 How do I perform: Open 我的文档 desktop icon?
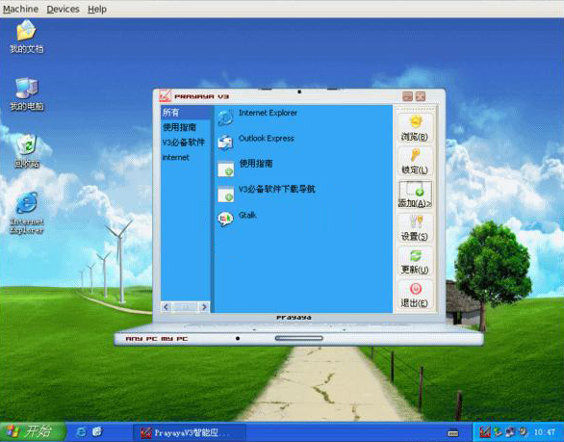pyautogui.click(x=26, y=37)
